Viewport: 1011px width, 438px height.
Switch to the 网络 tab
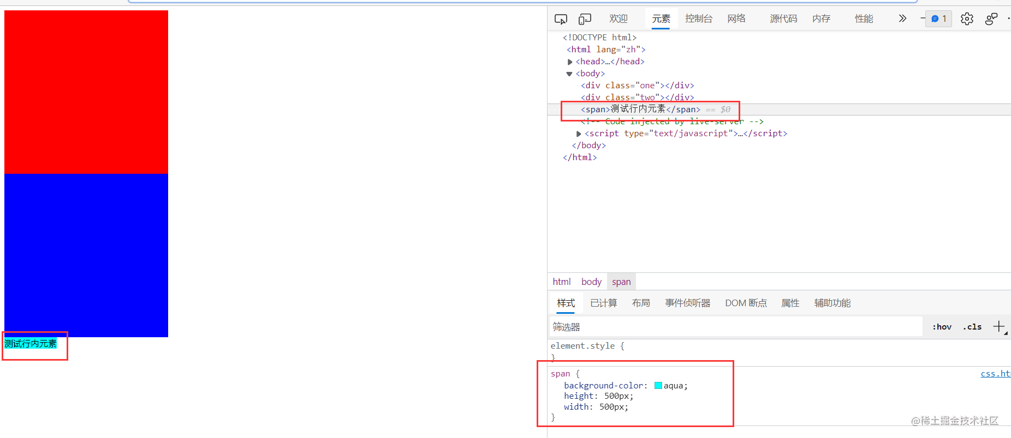pos(736,19)
